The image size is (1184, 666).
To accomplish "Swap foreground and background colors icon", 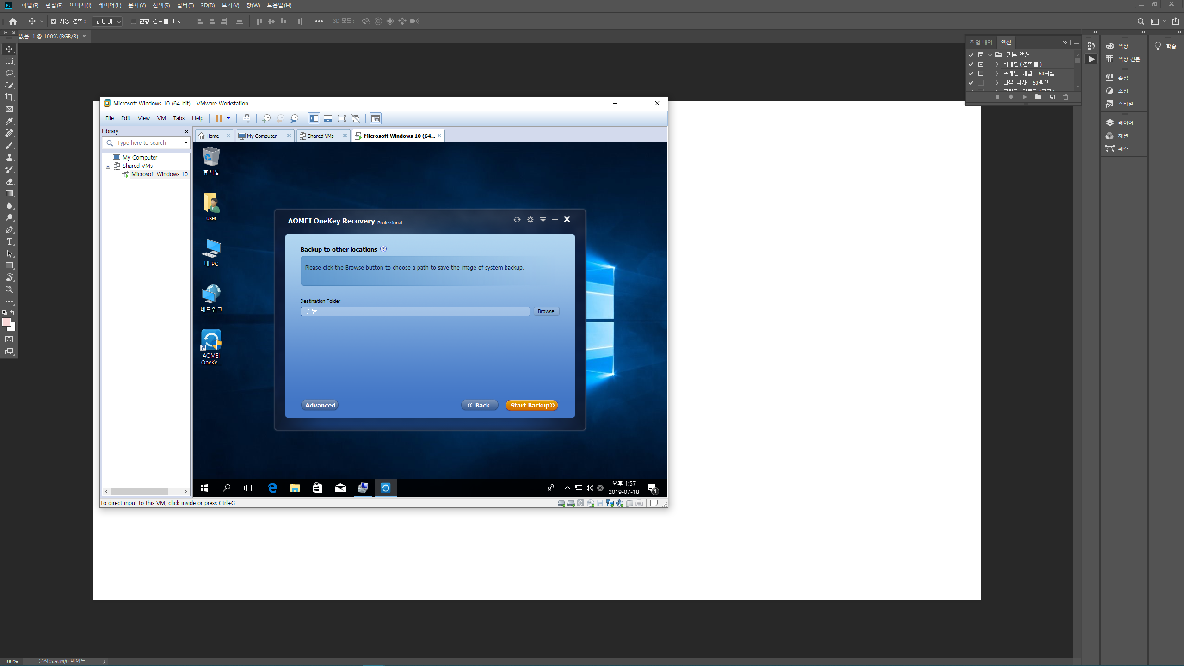I will [x=12, y=313].
